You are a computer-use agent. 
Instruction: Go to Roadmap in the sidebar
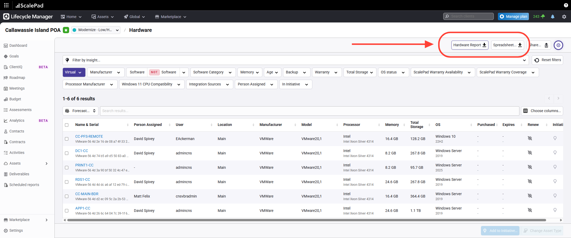(17, 78)
